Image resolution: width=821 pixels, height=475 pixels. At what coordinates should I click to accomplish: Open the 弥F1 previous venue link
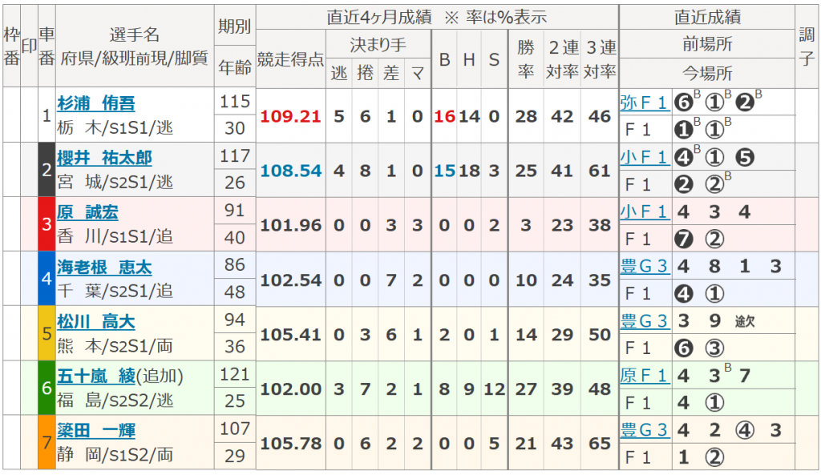(644, 103)
